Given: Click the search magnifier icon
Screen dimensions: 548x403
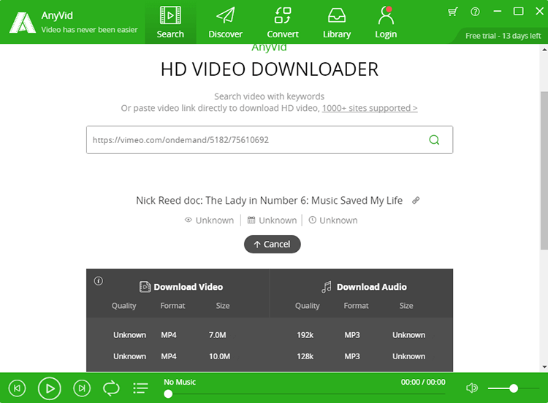Looking at the screenshot, I should pyautogui.click(x=434, y=139).
